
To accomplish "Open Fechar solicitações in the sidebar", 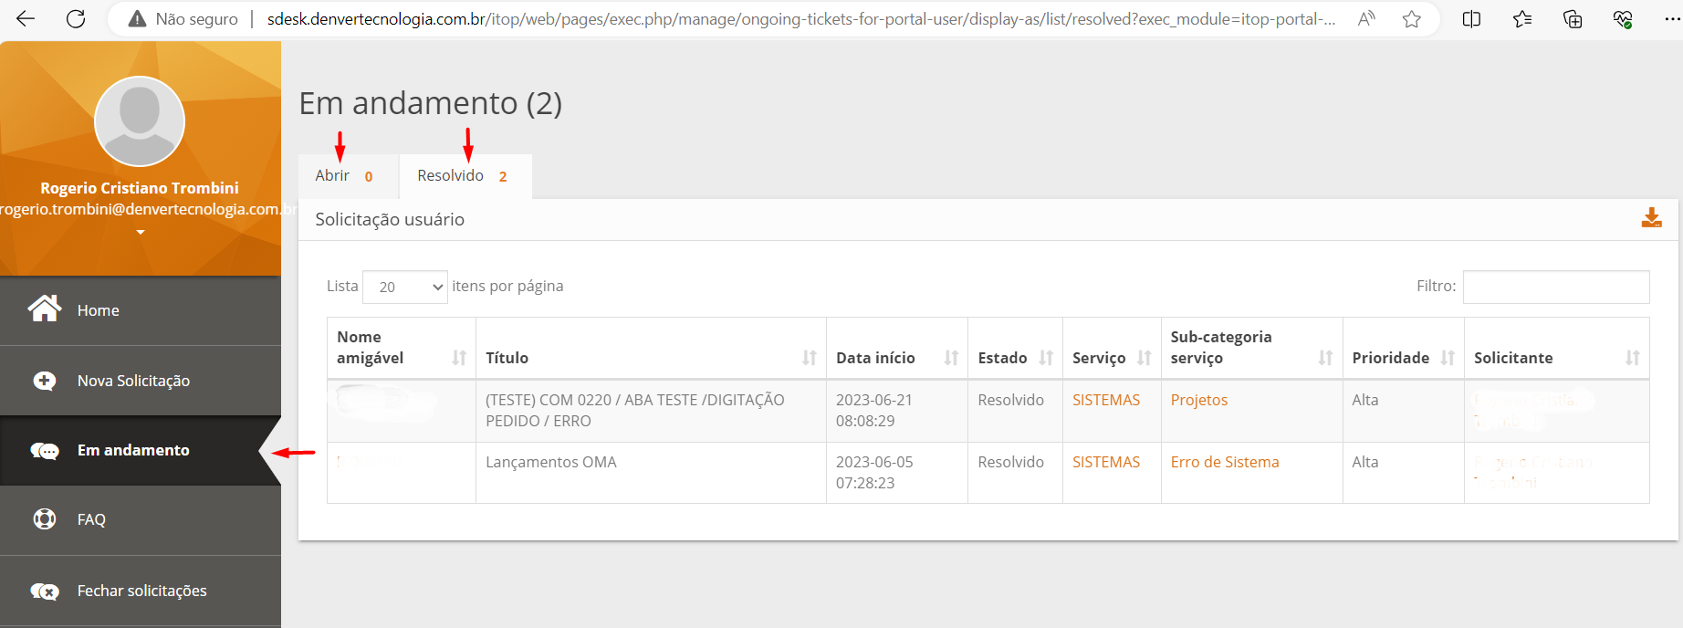I will click(141, 591).
